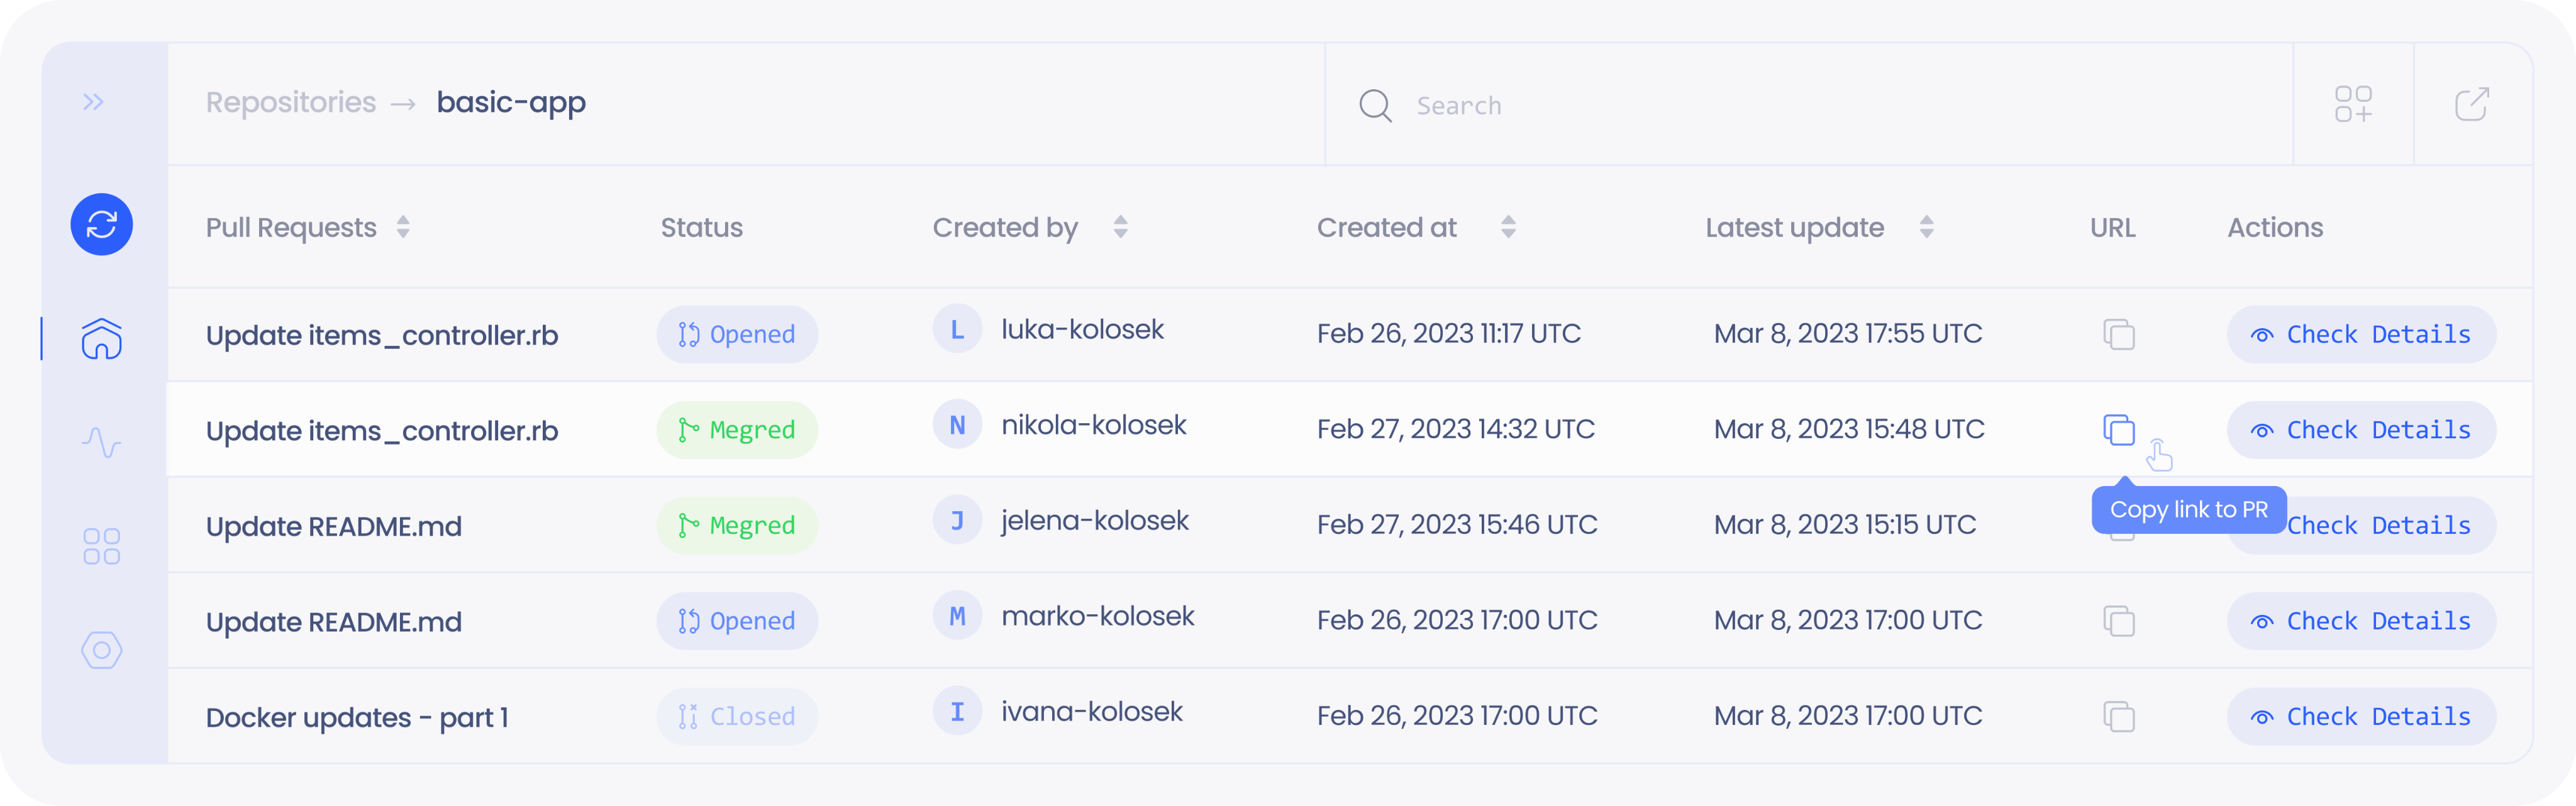The width and height of the screenshot is (2576, 806).
Task: Check Details for Docker updates - part 1
Action: (2361, 717)
